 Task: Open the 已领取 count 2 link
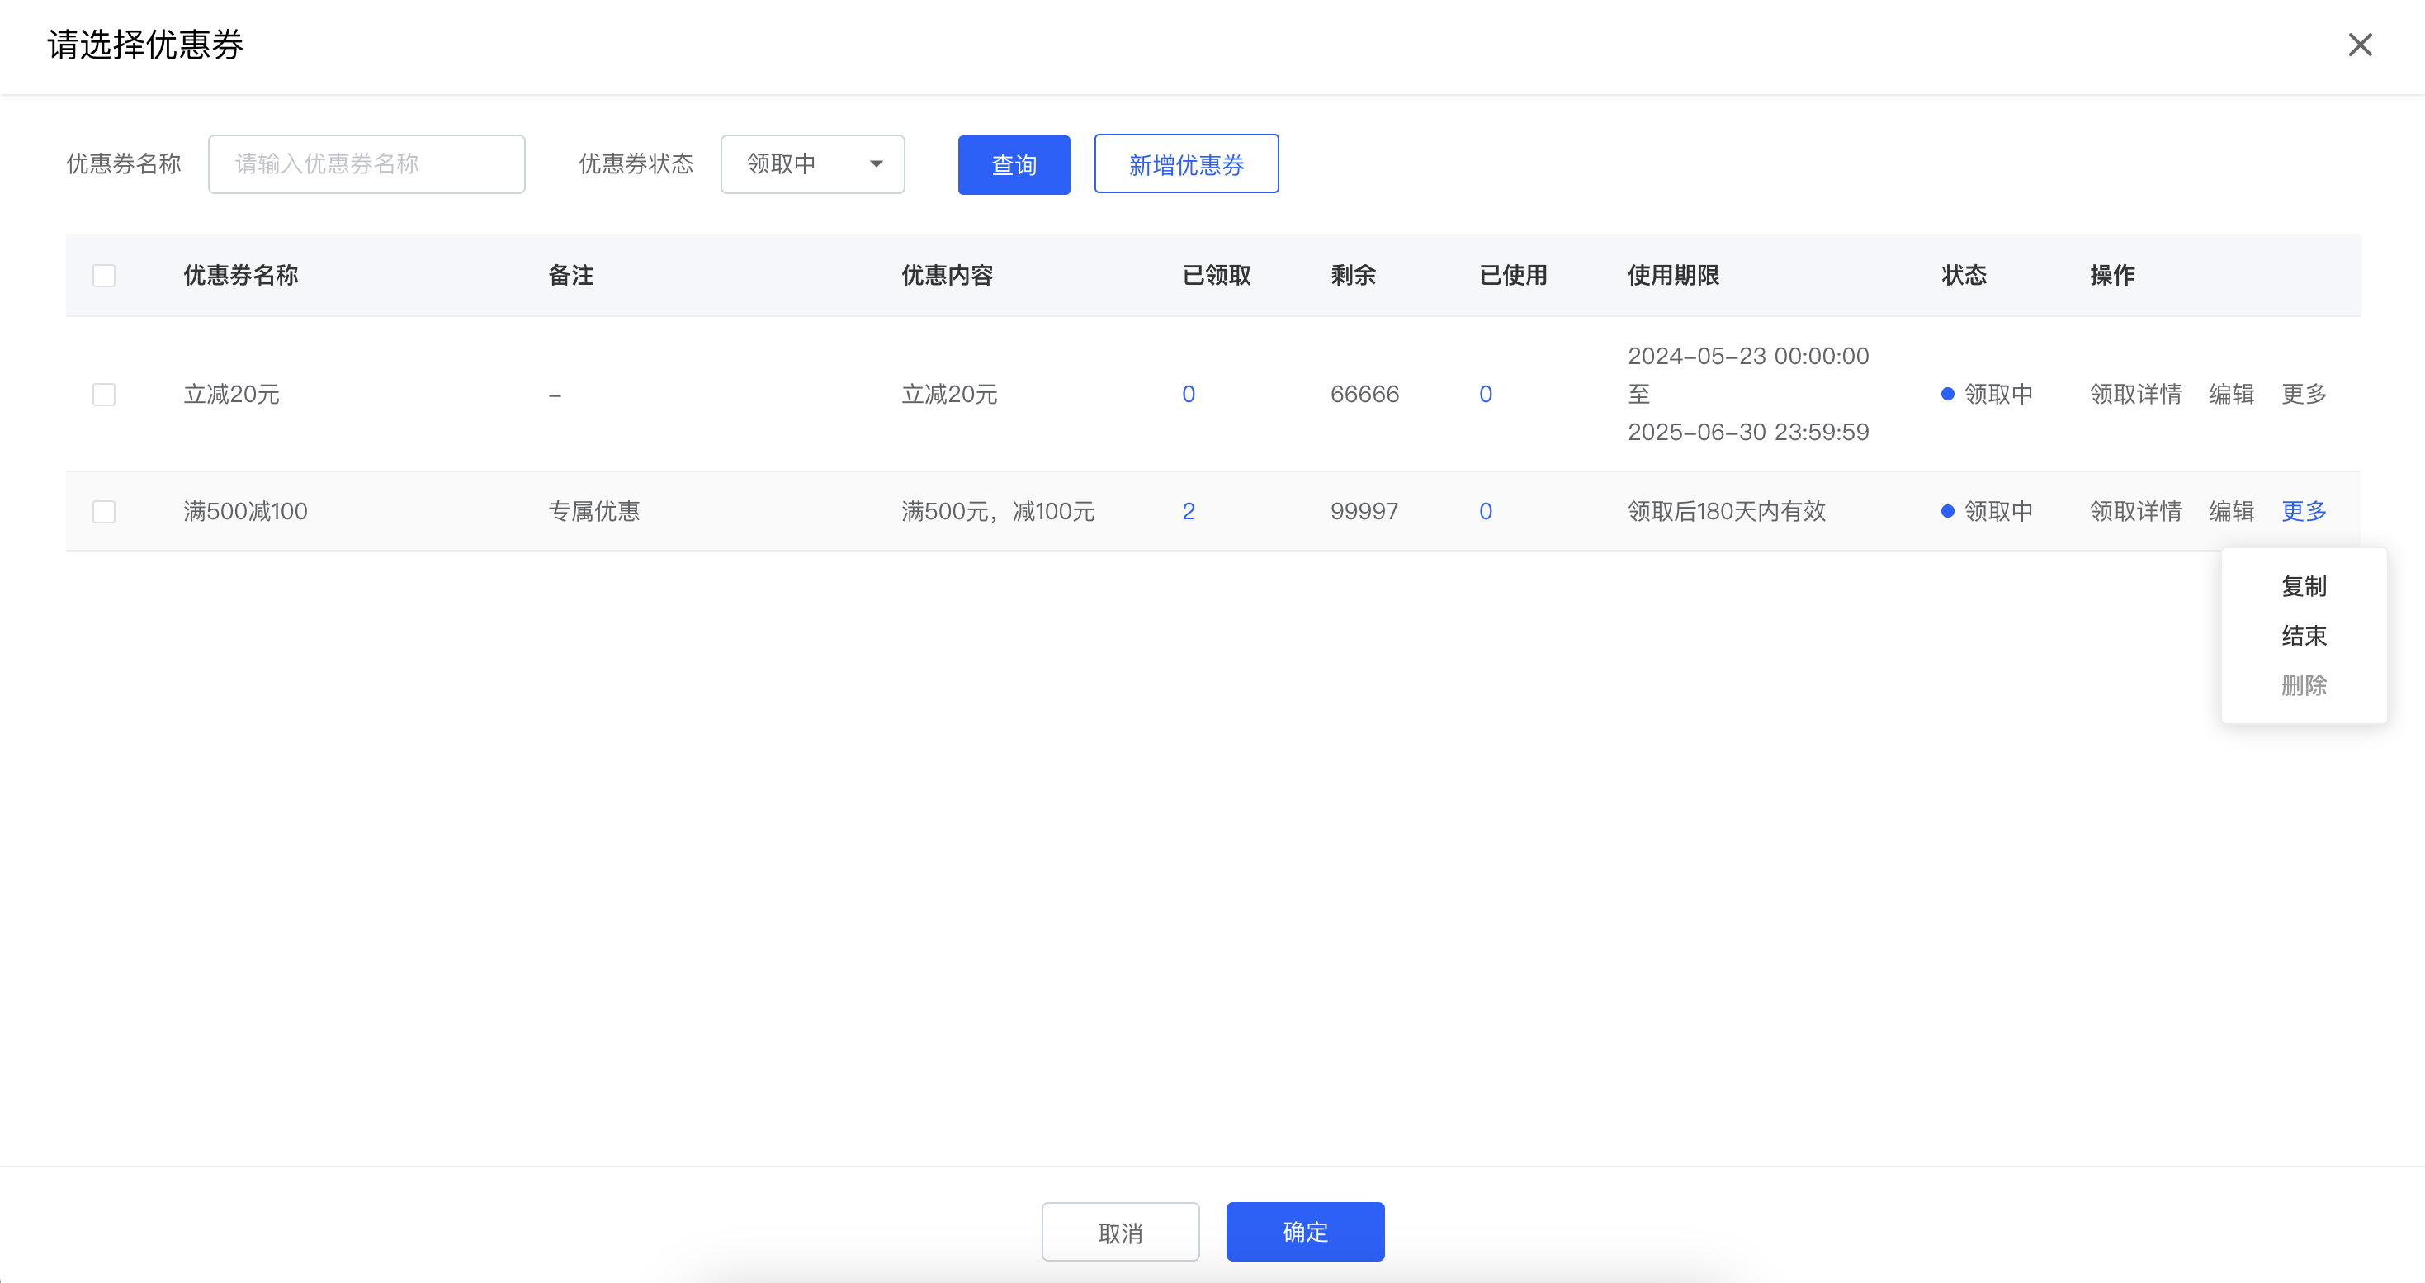click(1188, 511)
